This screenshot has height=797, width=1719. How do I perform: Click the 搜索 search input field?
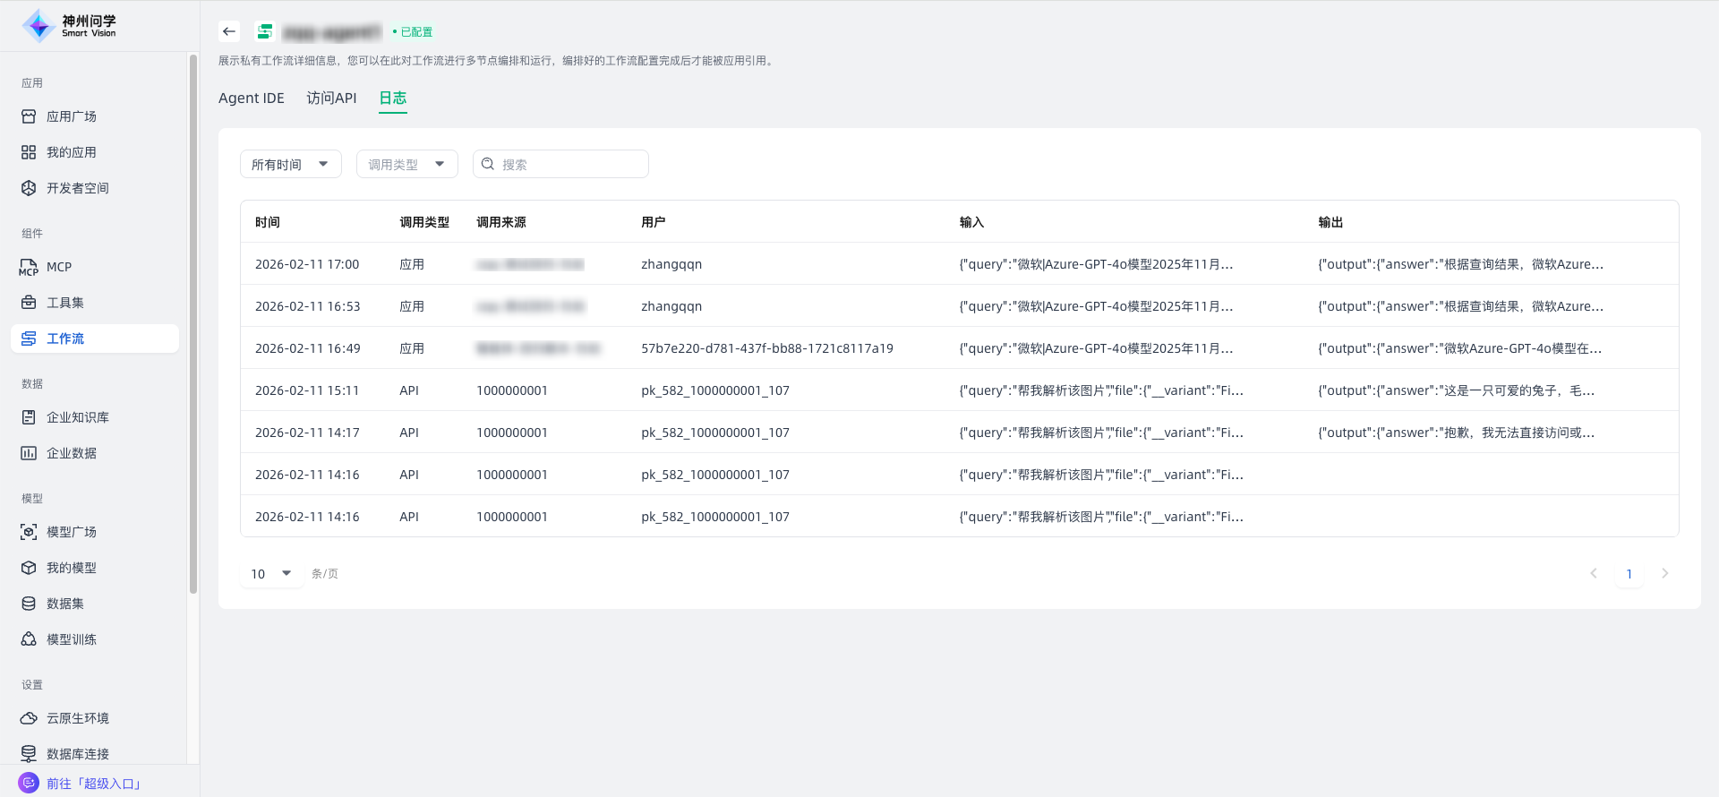(571, 164)
